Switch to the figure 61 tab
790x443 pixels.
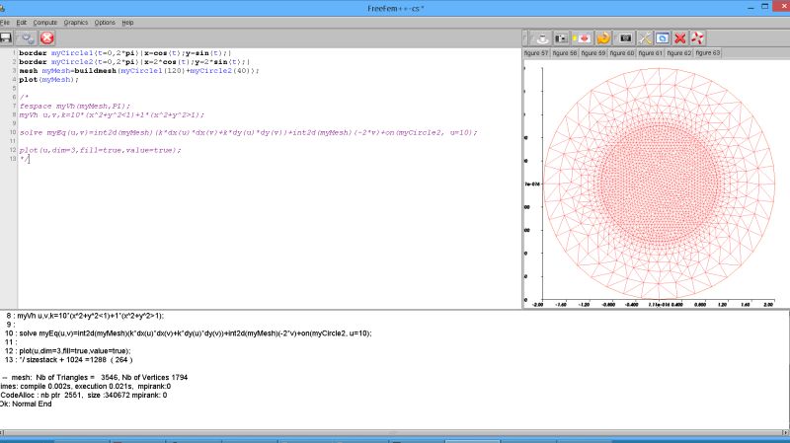pyautogui.click(x=651, y=53)
